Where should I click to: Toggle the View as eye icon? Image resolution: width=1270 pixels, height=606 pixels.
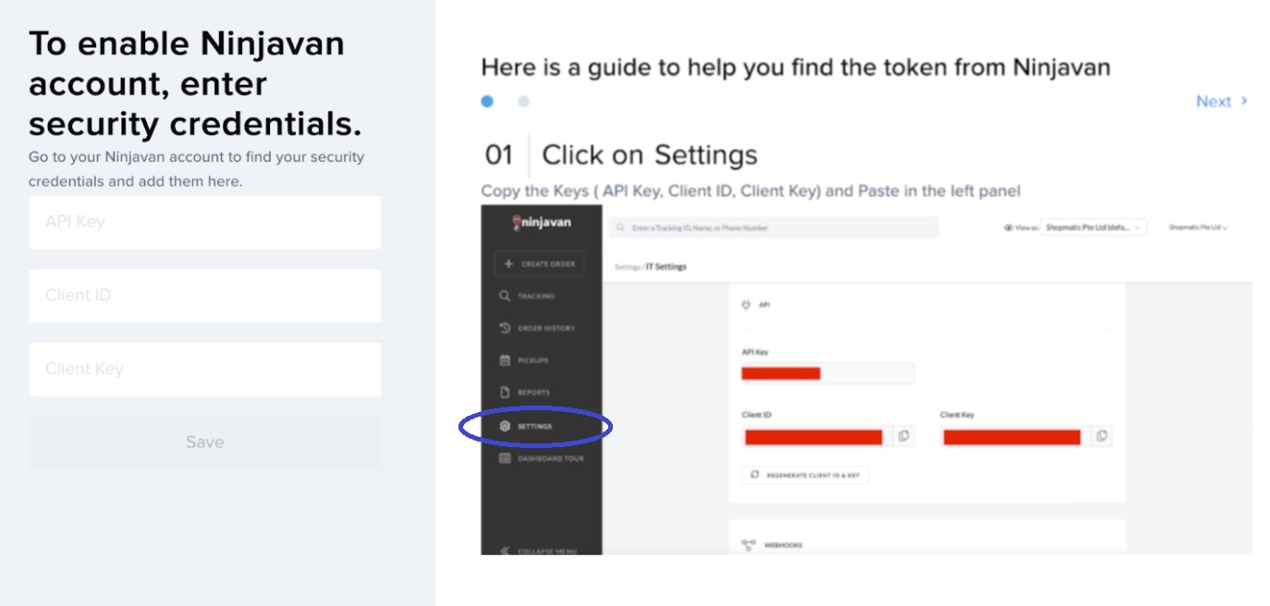tap(1008, 227)
